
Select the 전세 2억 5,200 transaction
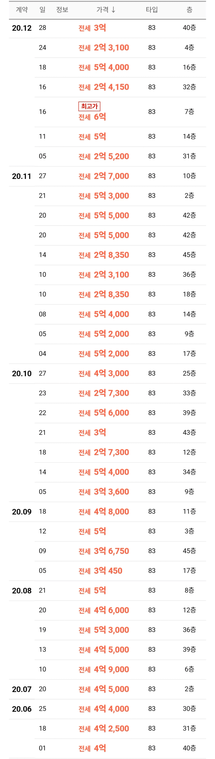click(104, 156)
